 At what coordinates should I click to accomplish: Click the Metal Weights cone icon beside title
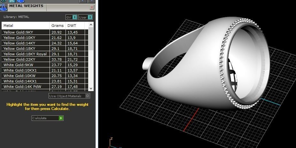coord(4,7)
